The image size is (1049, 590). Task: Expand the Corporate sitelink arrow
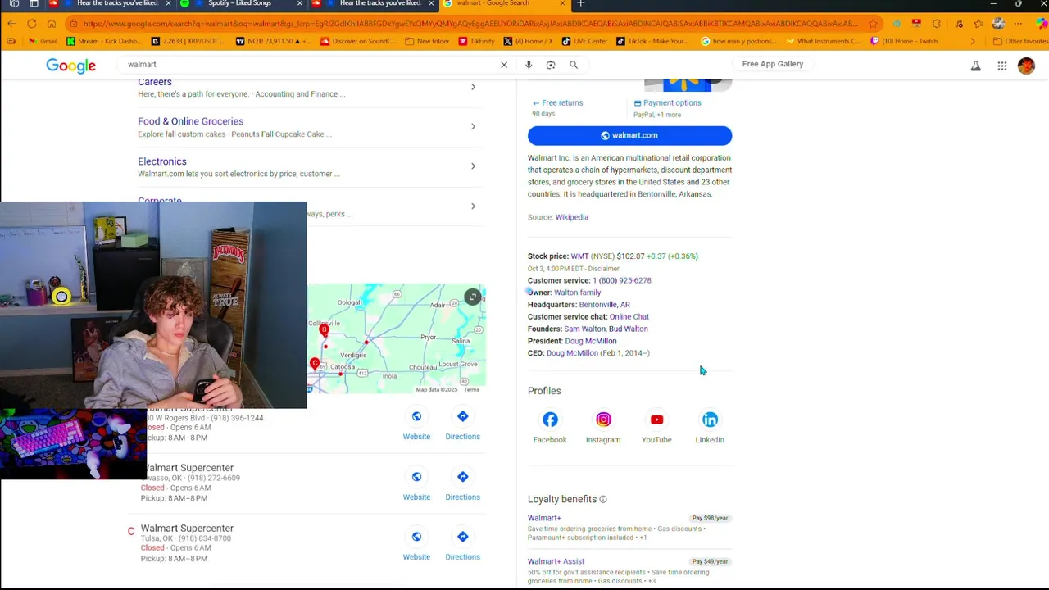coord(473,206)
